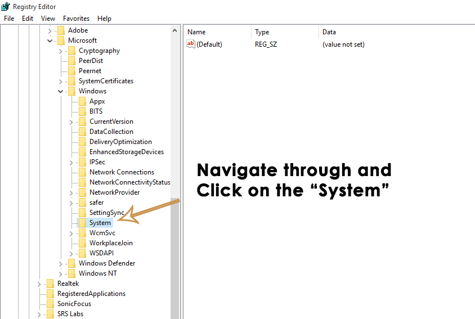Click the SystemCertificates folder icon
This screenshot has height=319, width=475.
click(x=72, y=81)
